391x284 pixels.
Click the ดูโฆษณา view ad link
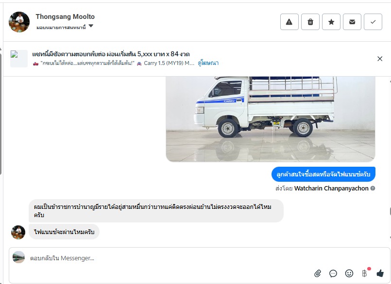[x=208, y=63]
